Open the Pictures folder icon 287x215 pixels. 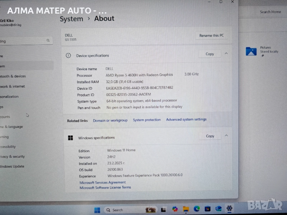(251, 51)
